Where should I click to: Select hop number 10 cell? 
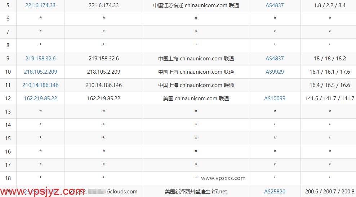click(8, 72)
